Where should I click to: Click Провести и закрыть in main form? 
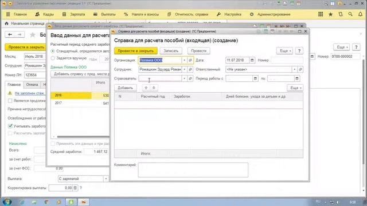click(x=25, y=47)
